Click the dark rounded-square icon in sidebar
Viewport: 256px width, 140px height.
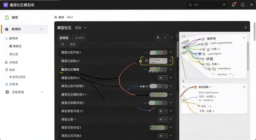coord(7,92)
